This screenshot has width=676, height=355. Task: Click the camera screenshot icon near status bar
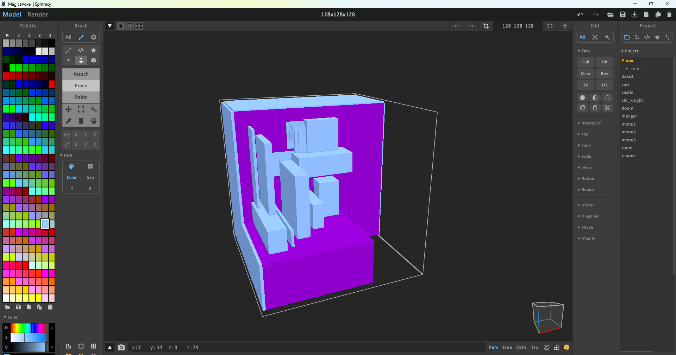(x=121, y=348)
